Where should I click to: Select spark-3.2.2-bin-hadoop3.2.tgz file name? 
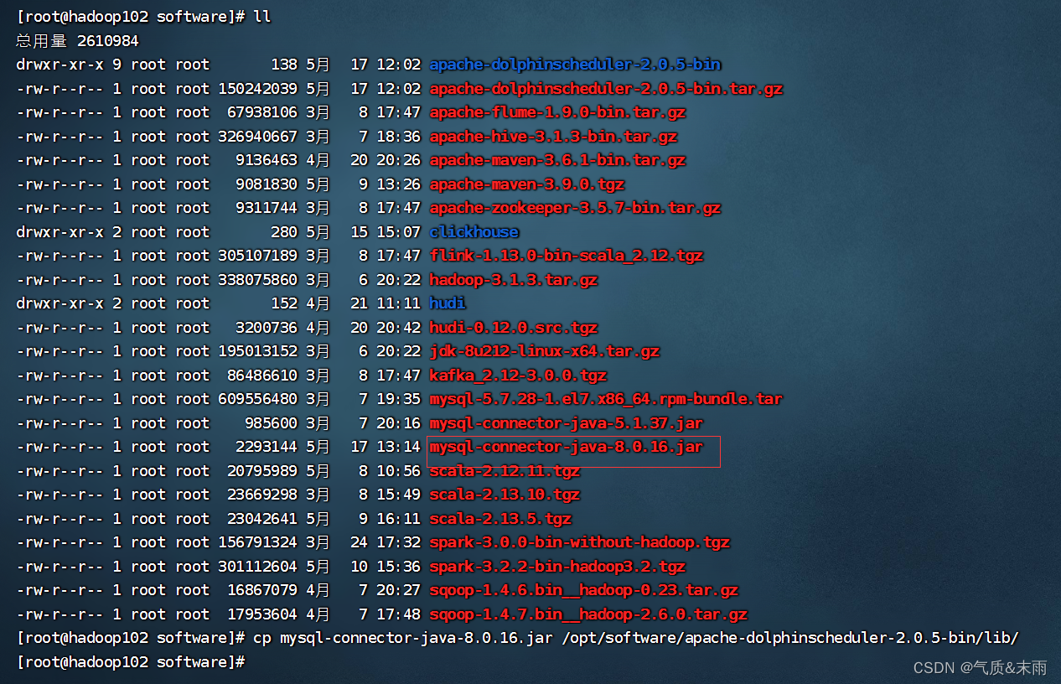tap(557, 567)
